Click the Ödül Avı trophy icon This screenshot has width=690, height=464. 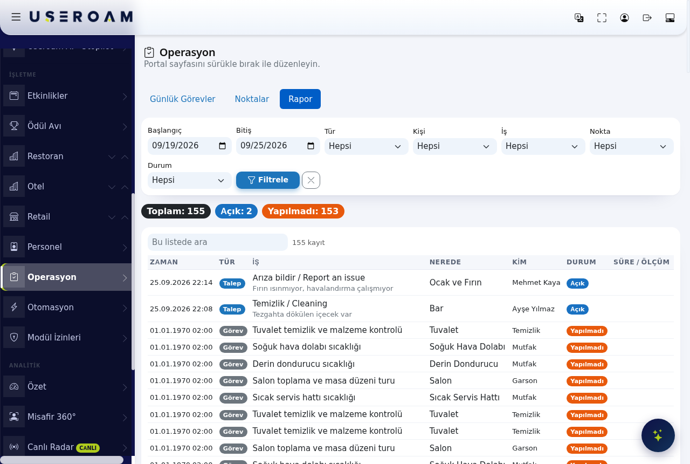pyautogui.click(x=14, y=126)
